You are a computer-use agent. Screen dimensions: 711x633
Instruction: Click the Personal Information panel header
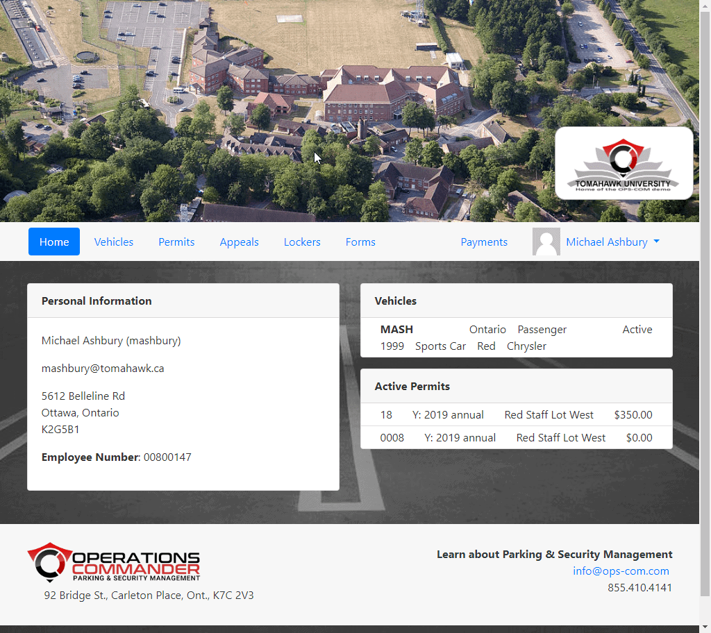pyautogui.click(x=96, y=301)
